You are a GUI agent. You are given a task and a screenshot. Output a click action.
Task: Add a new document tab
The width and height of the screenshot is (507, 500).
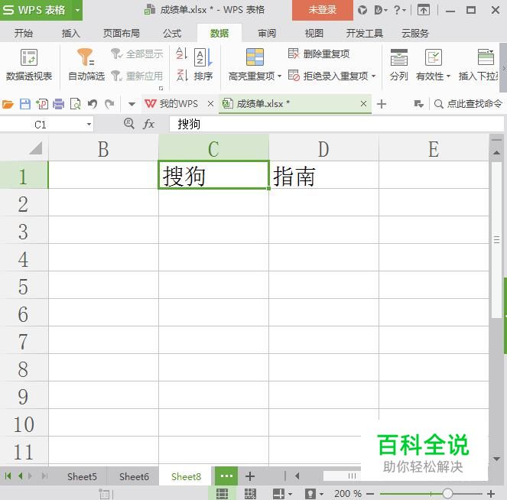pos(382,104)
